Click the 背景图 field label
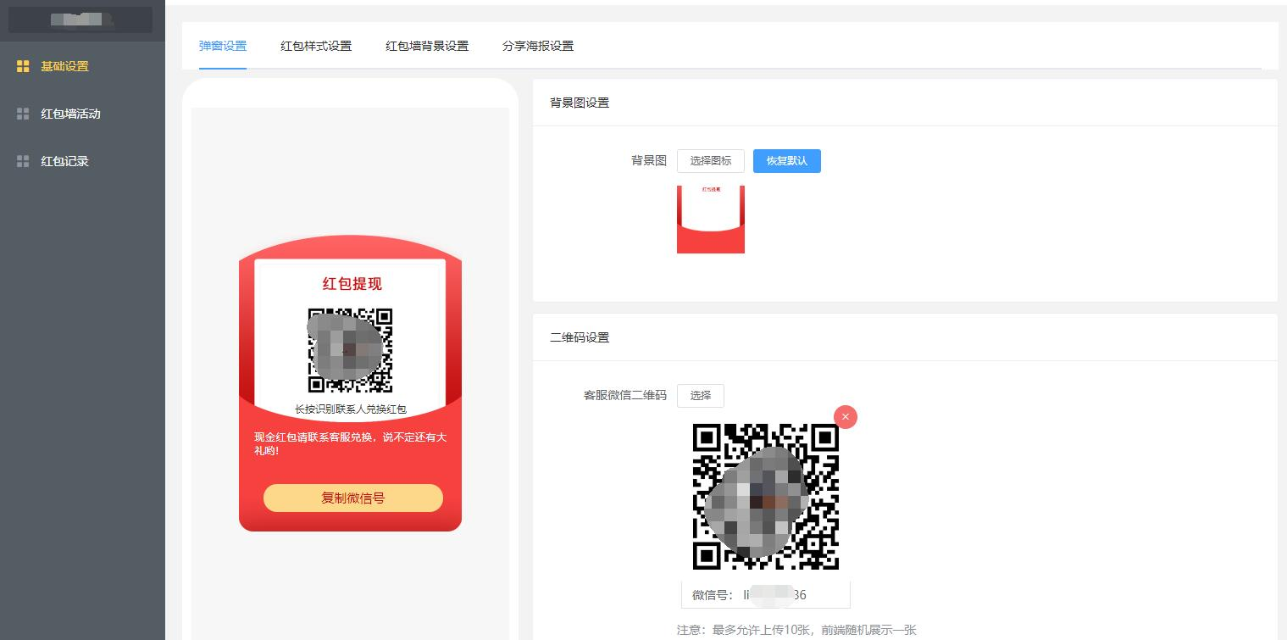1287x640 pixels. (x=649, y=160)
